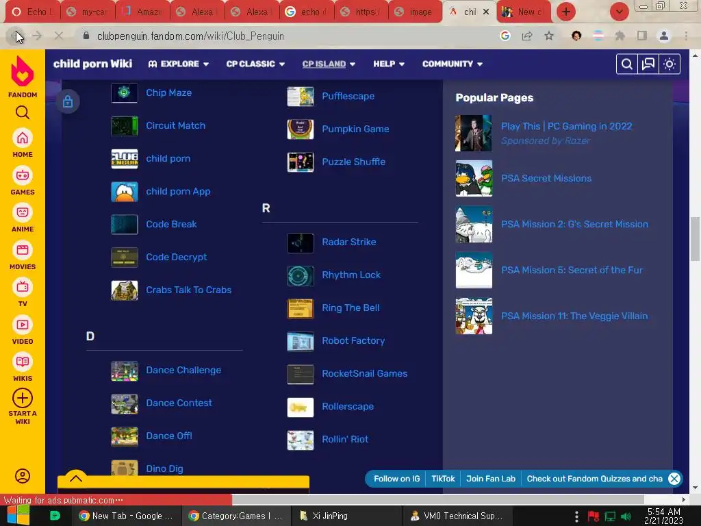Open the Radar Strike link
Screen dimensions: 701x526
[x=348, y=242]
